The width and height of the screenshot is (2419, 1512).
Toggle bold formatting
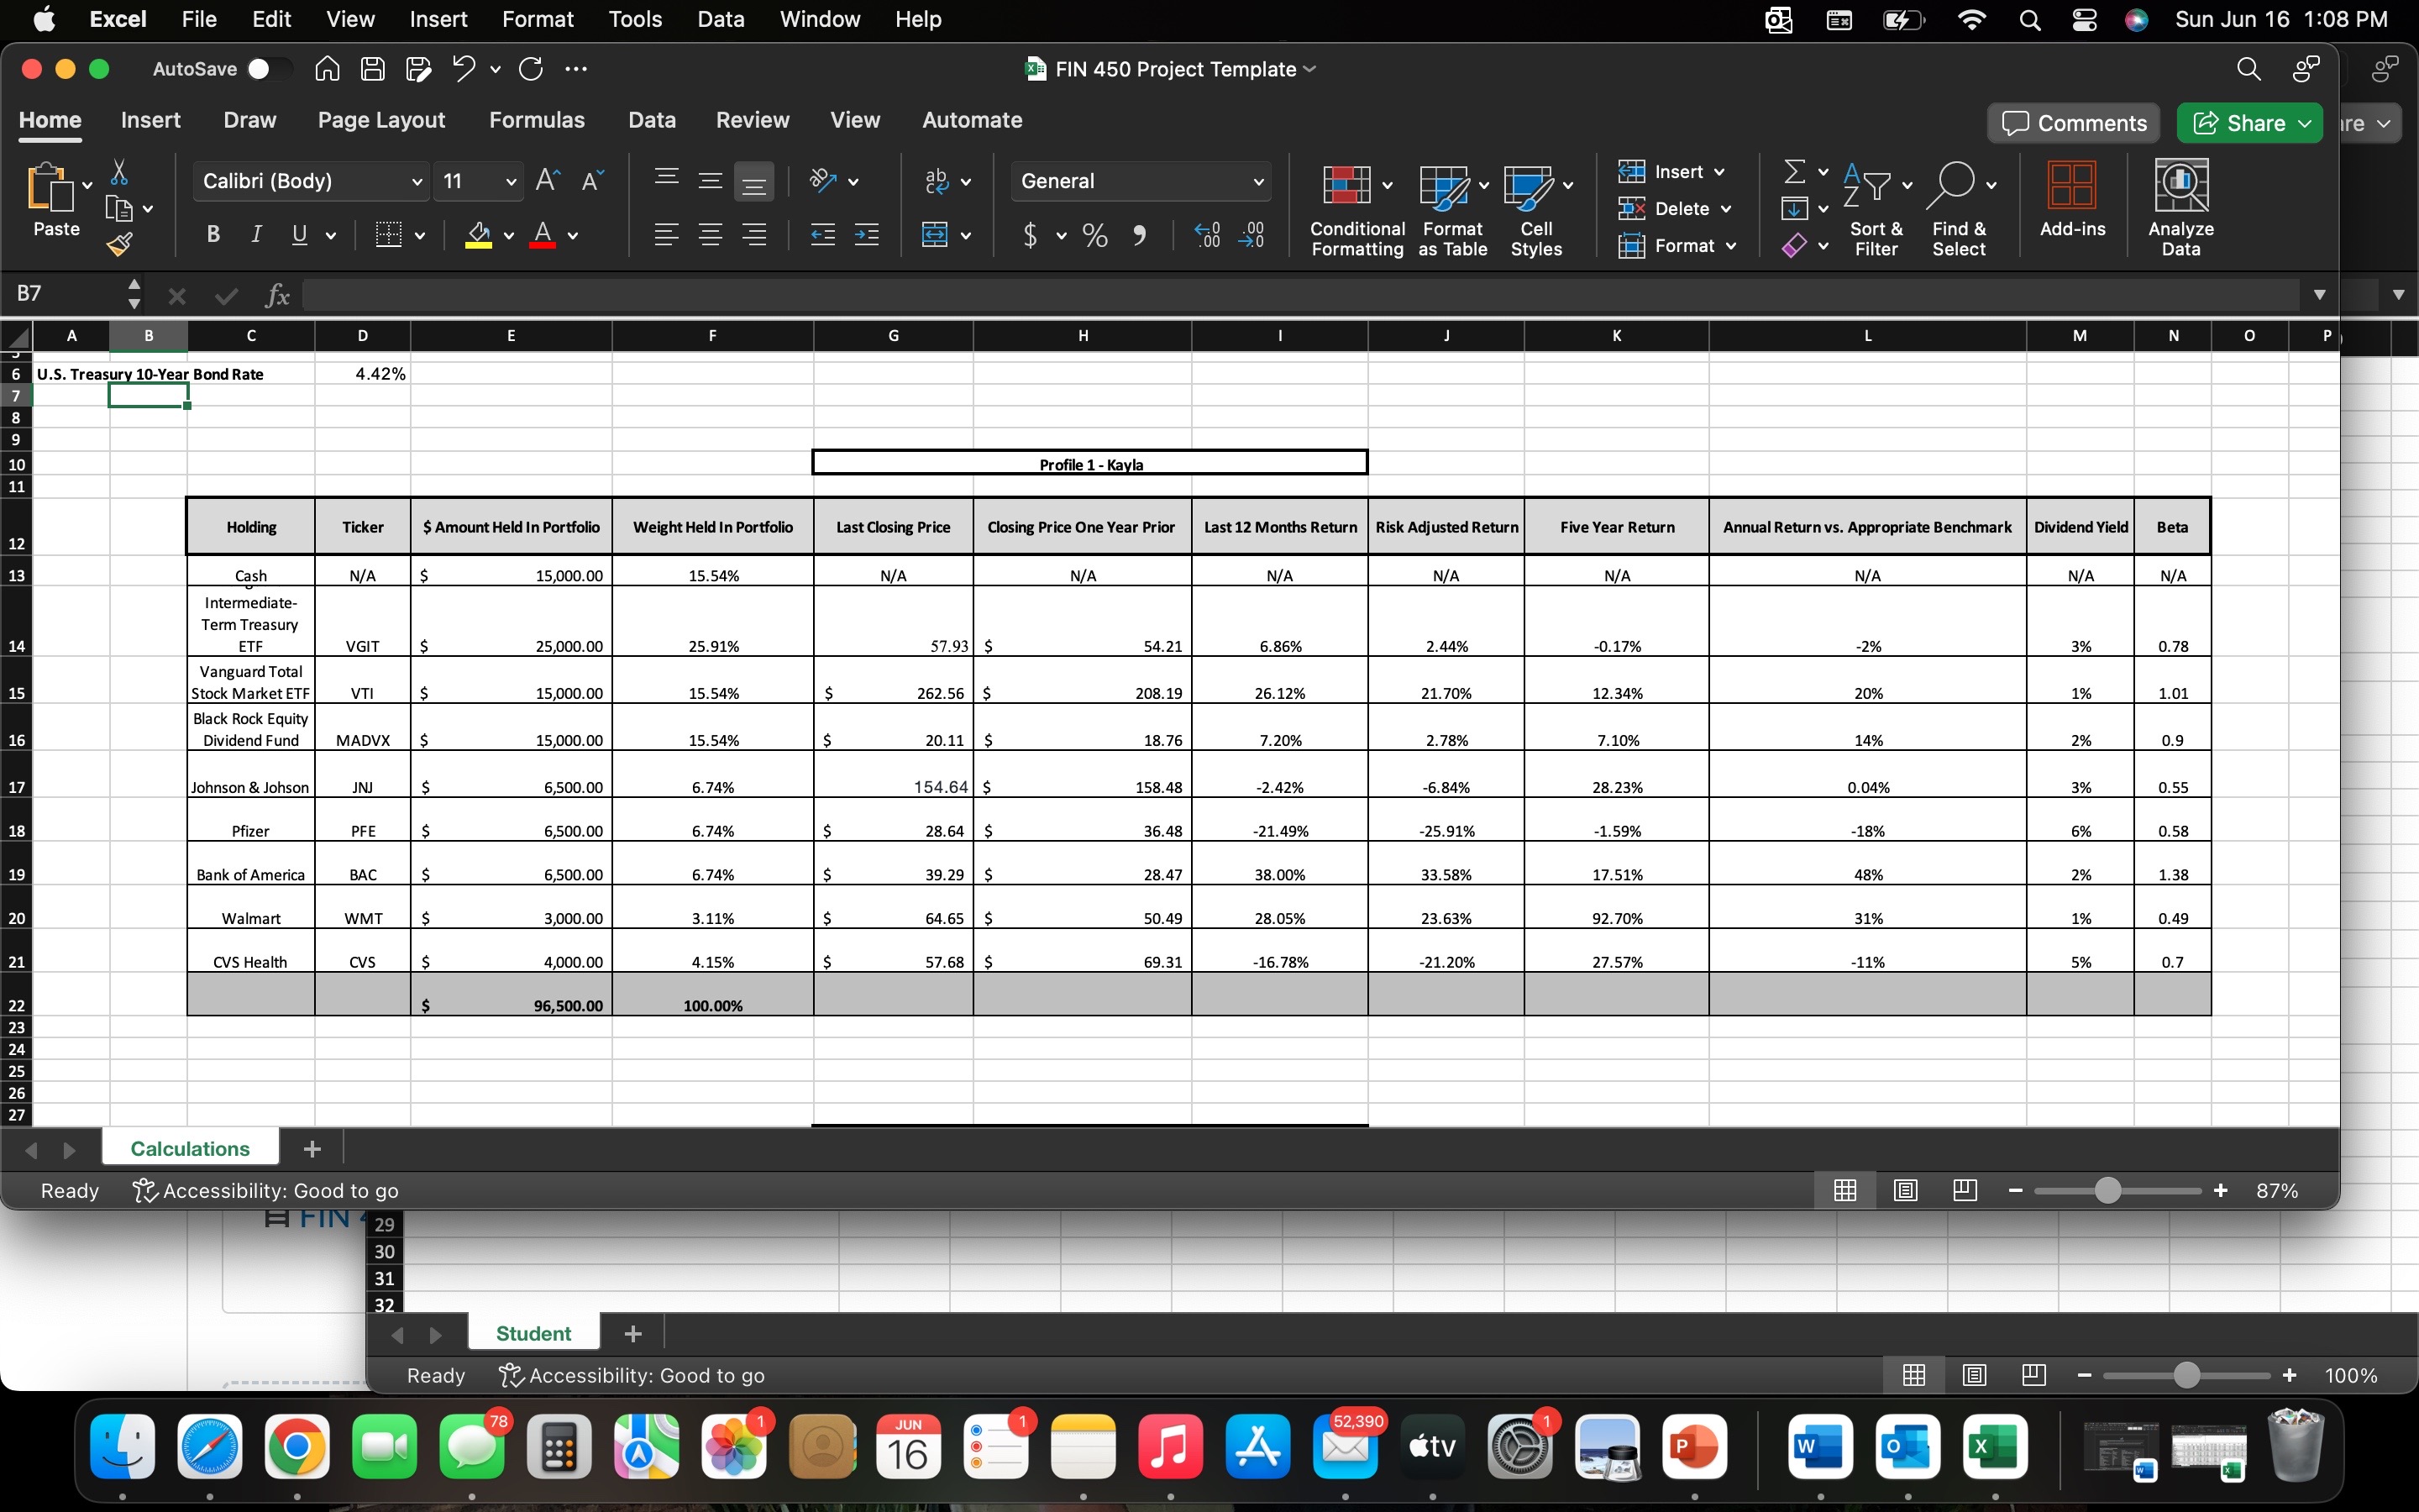(212, 234)
